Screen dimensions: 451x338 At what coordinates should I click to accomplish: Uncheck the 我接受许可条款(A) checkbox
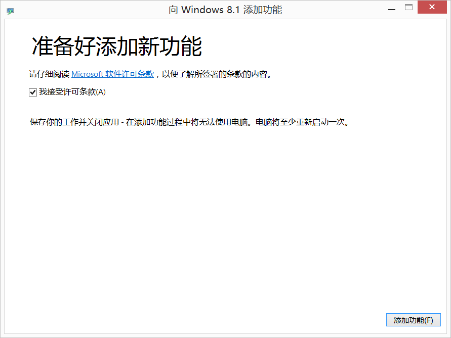point(33,92)
